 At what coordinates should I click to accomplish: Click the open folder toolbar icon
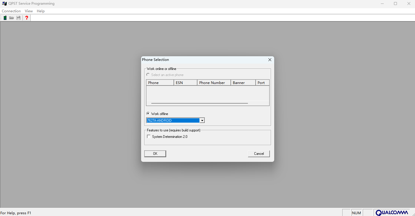click(x=12, y=18)
